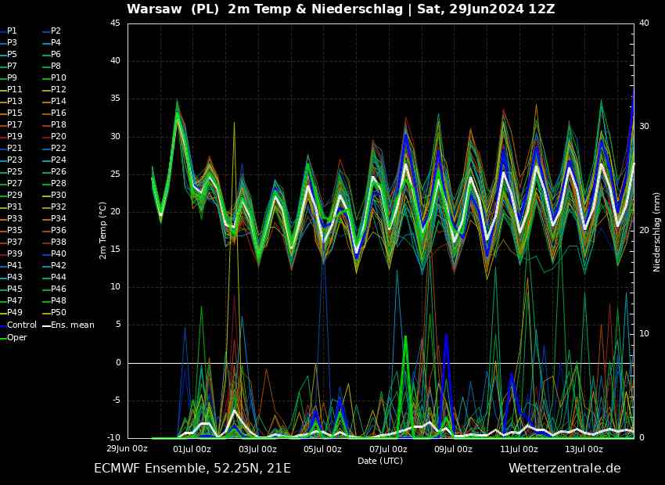The width and height of the screenshot is (665, 485).
Task: Click the 2m Temp (°C) axis label
Action: pos(102,231)
